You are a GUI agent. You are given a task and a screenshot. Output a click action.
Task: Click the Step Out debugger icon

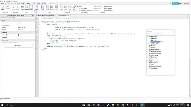70,8
